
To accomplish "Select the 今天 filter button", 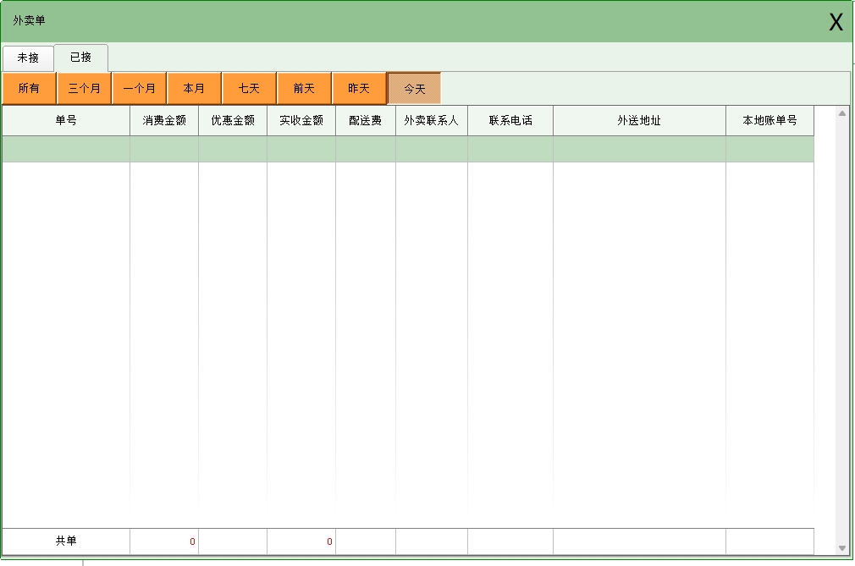I will click(x=414, y=88).
